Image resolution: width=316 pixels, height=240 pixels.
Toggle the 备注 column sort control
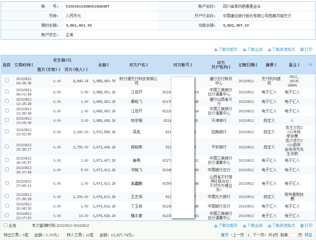point(298,65)
